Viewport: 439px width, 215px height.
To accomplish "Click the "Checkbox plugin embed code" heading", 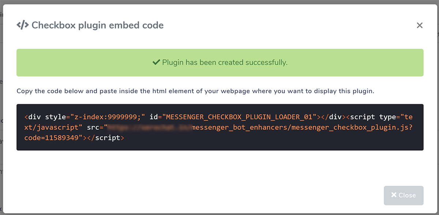I will (97, 25).
